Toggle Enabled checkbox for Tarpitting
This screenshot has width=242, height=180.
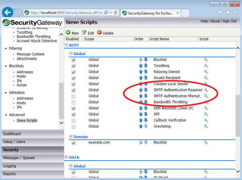[x=73, y=66]
